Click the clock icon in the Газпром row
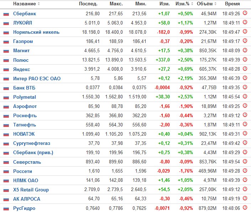The height and width of the screenshot is (212, 251). (245, 41)
